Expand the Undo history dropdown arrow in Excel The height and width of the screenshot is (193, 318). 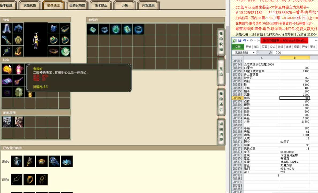248,41
